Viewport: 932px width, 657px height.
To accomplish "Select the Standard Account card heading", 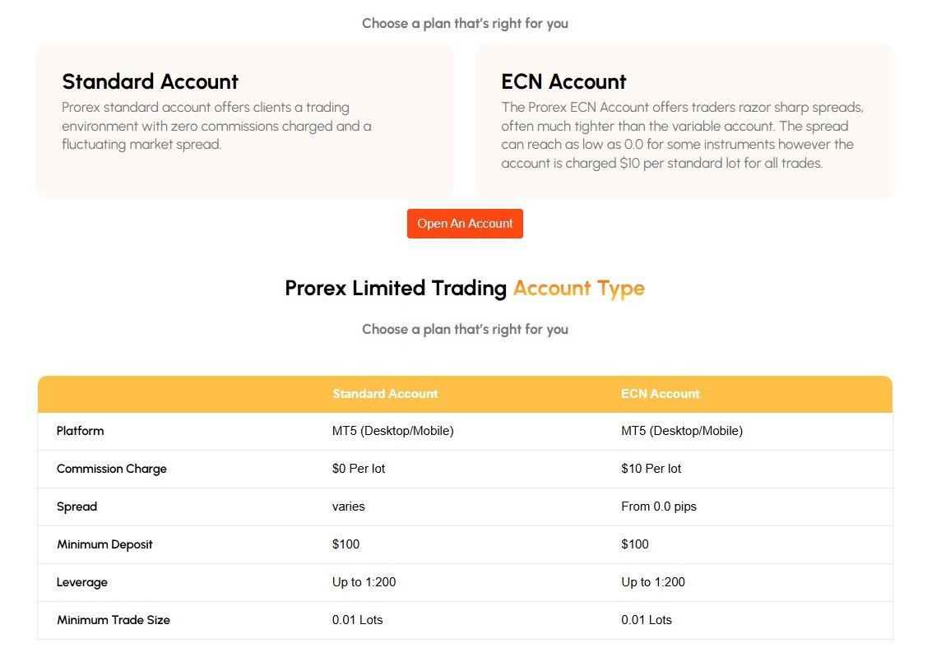I will [151, 81].
